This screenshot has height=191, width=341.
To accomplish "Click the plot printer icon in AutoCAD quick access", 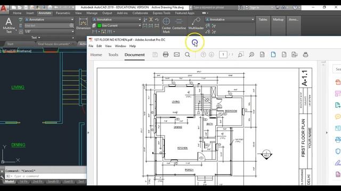I will (50, 7).
